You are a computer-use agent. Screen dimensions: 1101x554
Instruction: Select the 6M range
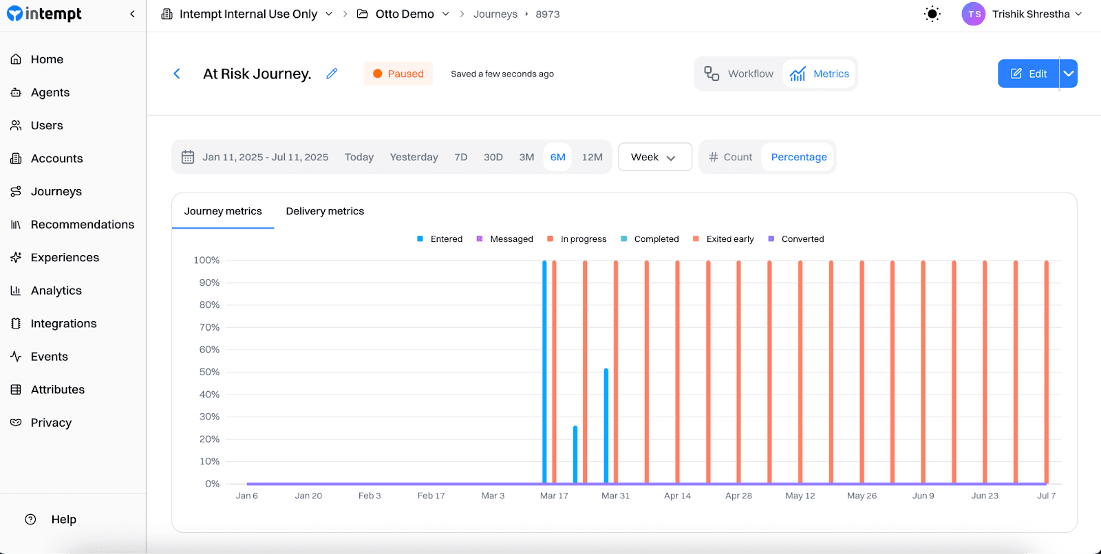click(x=557, y=157)
